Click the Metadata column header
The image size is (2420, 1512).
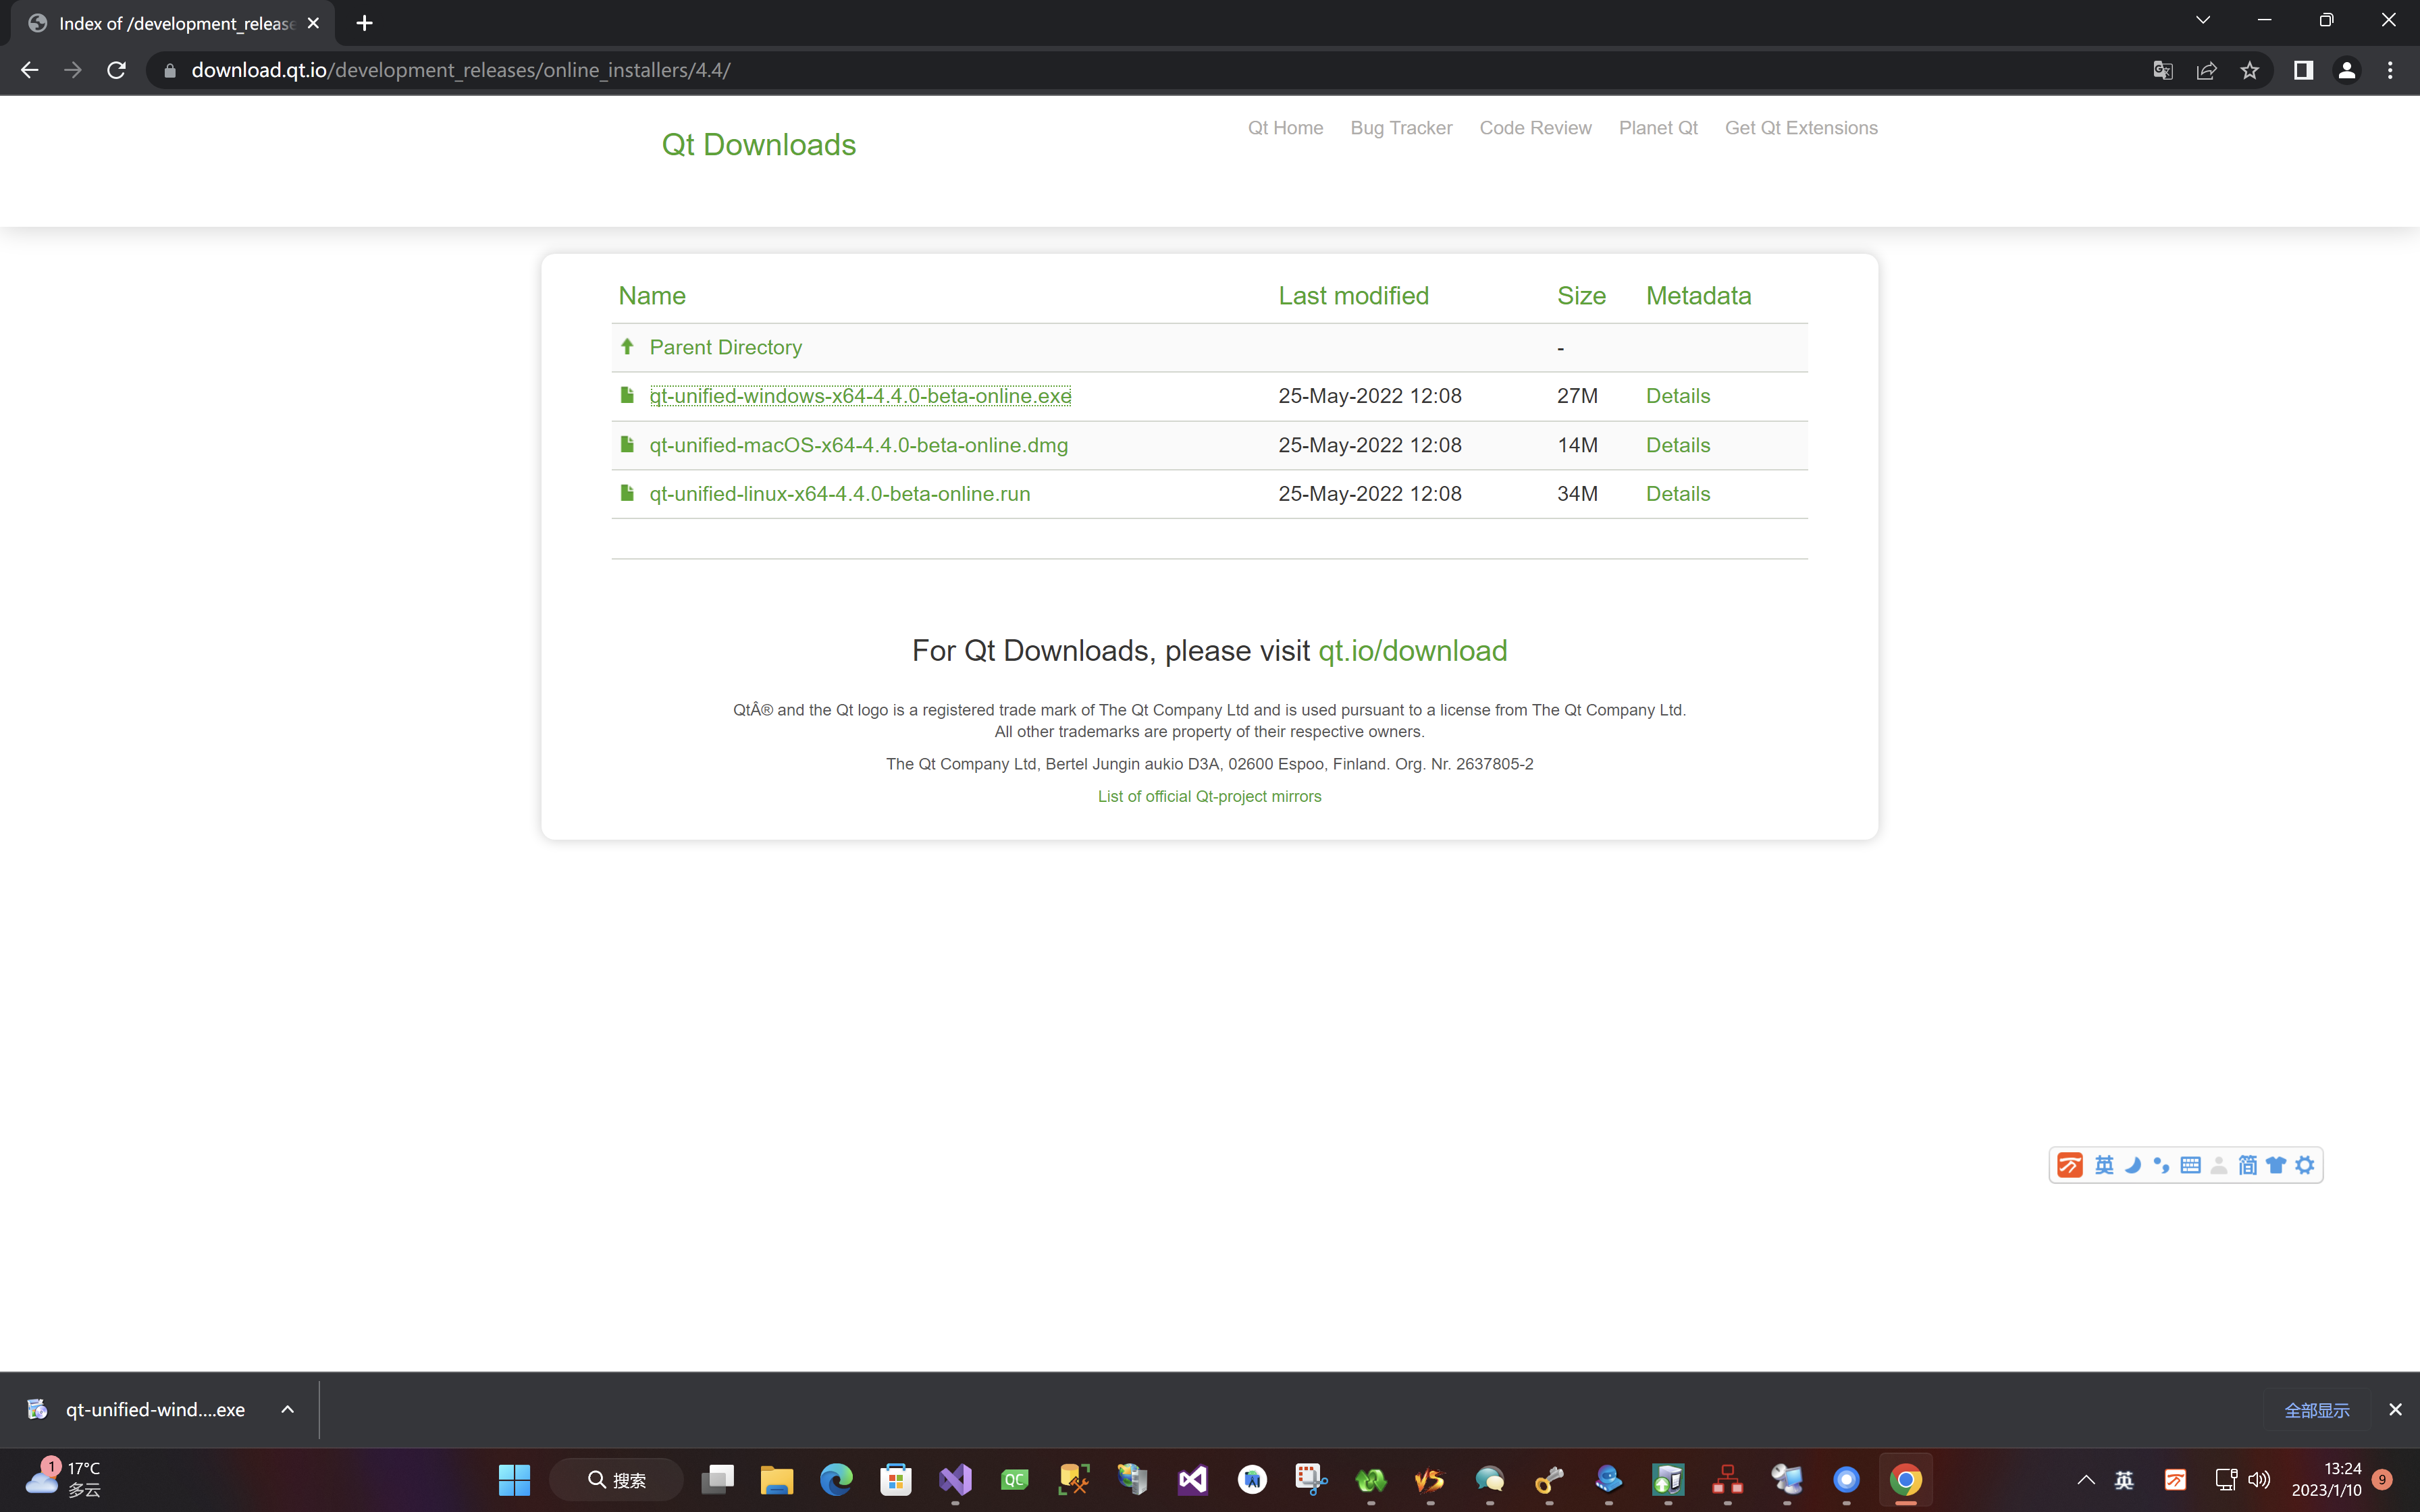pyautogui.click(x=1698, y=296)
